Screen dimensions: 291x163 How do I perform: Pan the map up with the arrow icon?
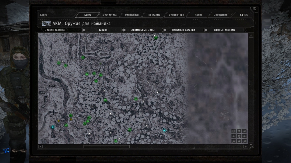239,131
